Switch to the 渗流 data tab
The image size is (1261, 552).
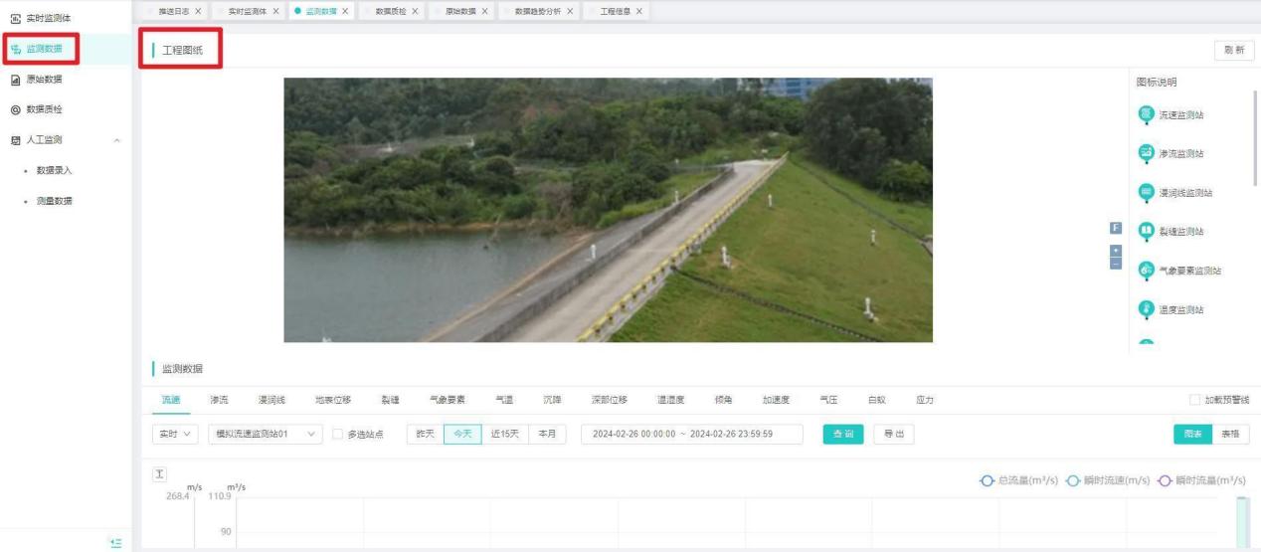219,400
